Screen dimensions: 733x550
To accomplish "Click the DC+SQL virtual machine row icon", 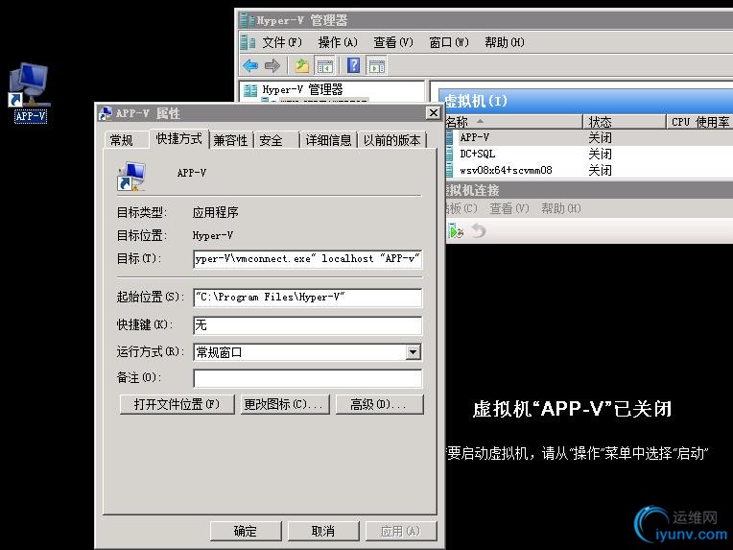I will point(449,154).
